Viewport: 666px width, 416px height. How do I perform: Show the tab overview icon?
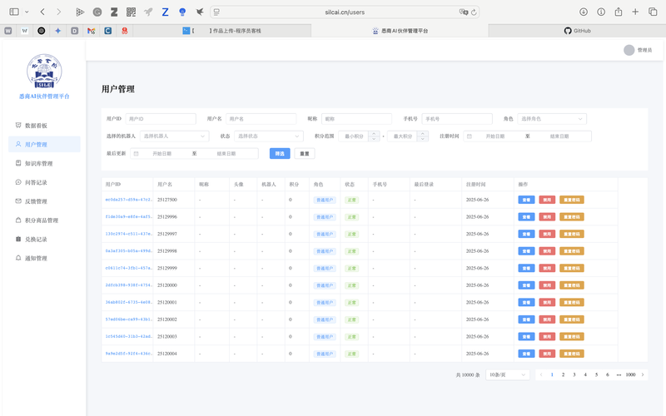(653, 12)
